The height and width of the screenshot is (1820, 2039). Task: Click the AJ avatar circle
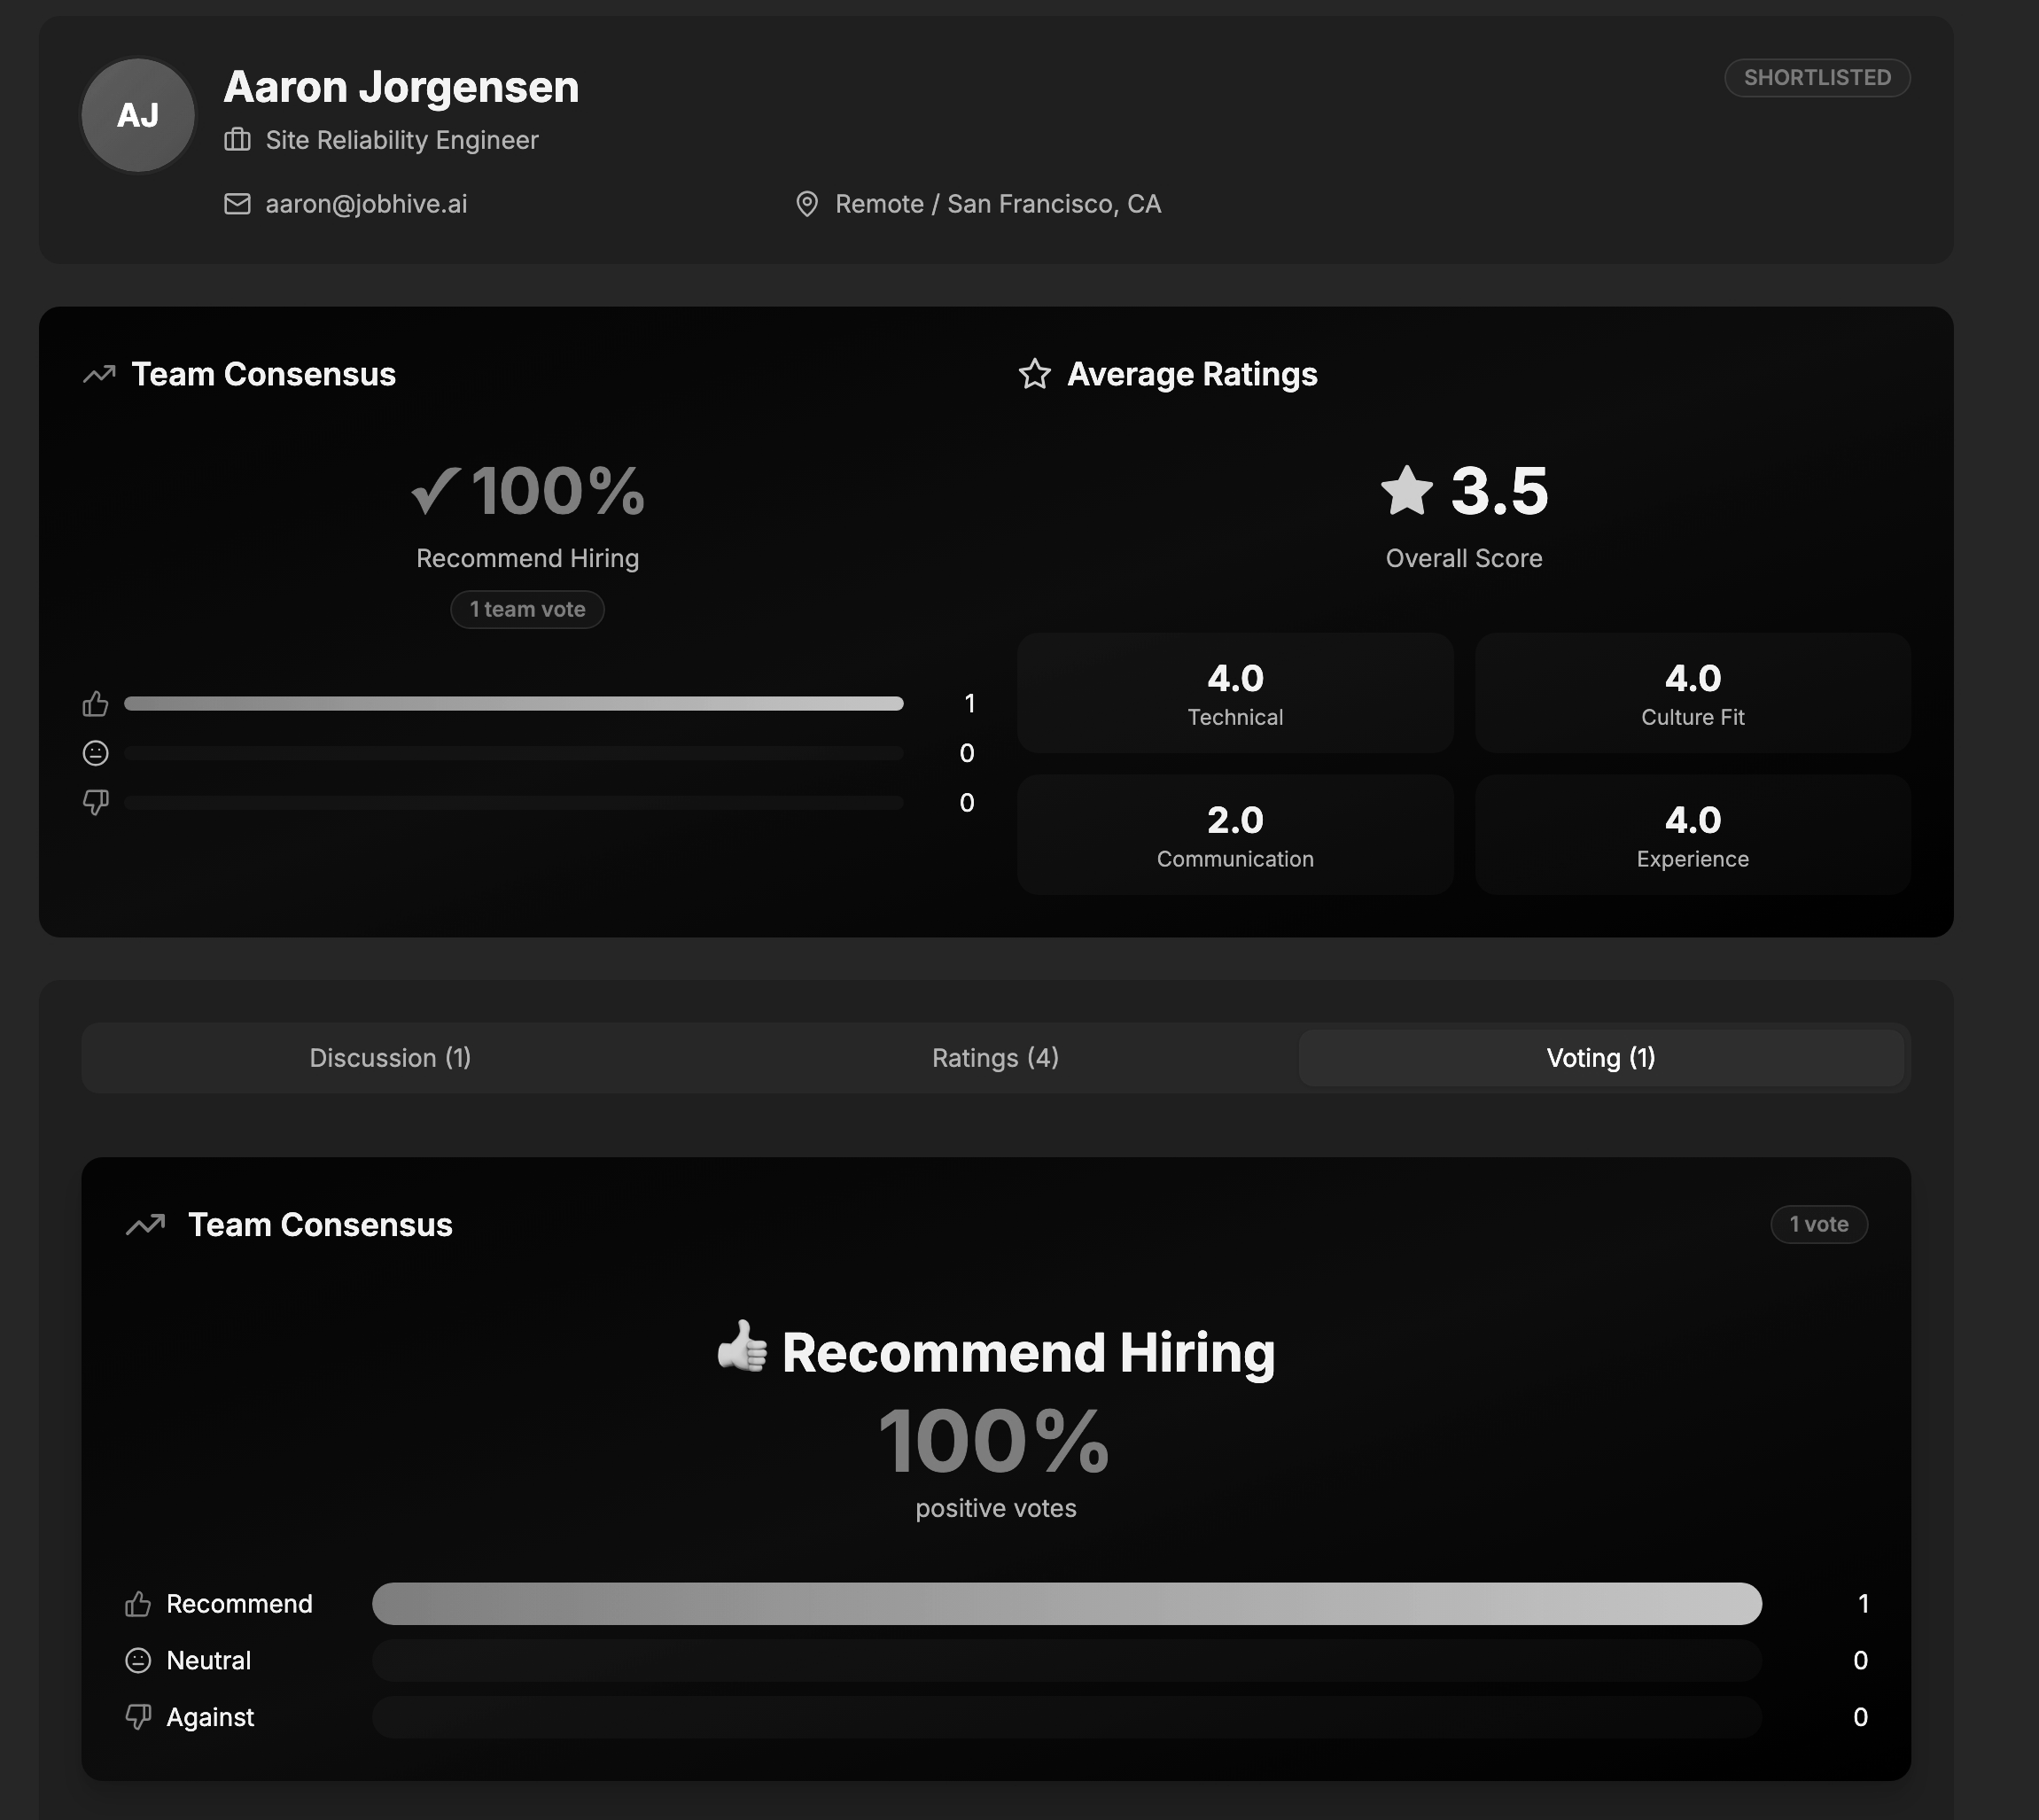[138, 115]
